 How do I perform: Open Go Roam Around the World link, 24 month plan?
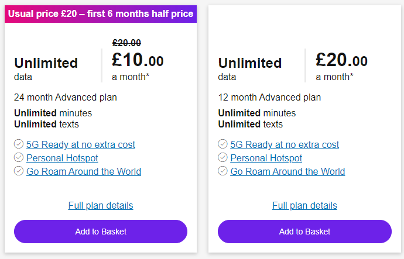click(x=84, y=171)
